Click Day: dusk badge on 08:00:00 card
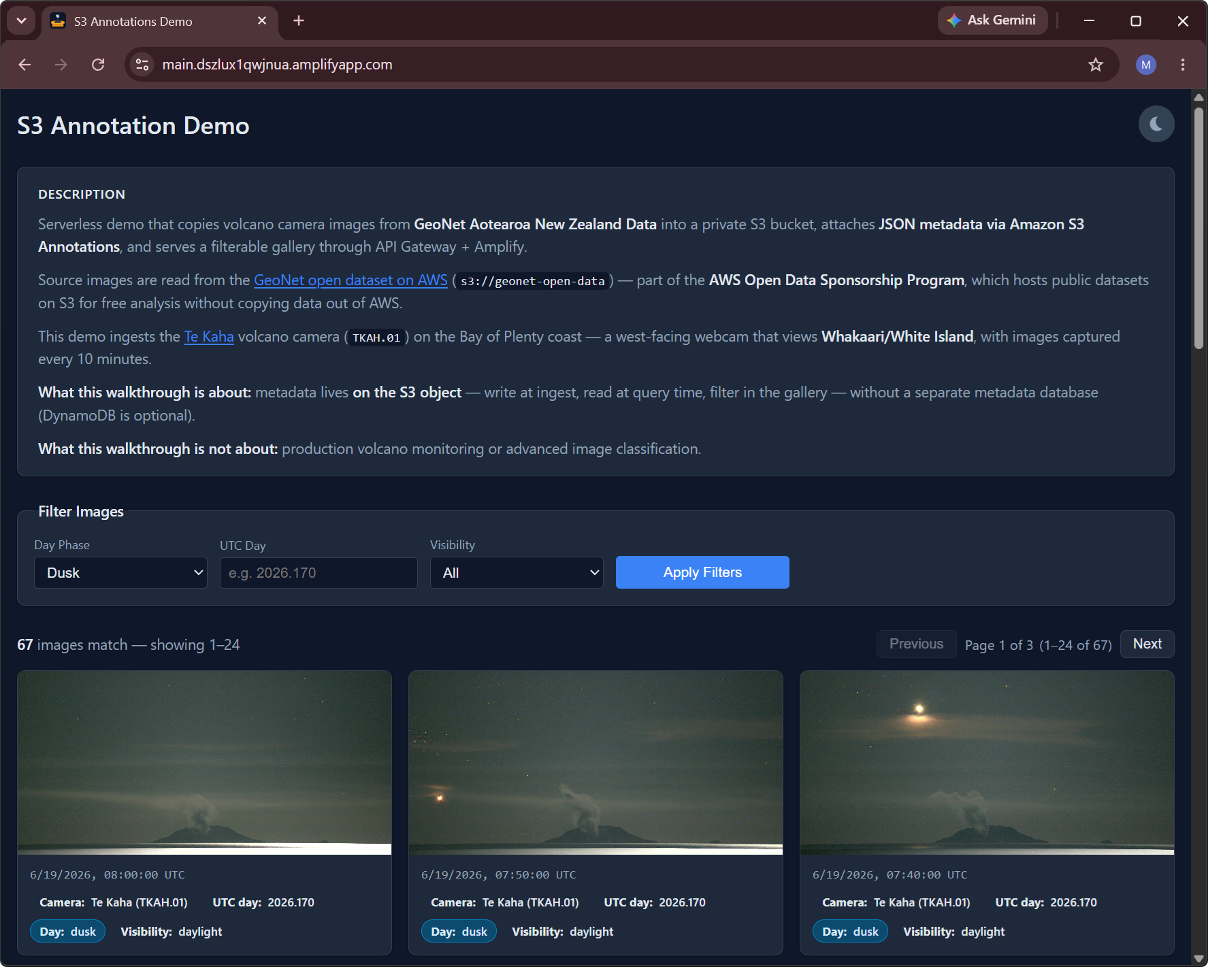1208x967 pixels. (x=67, y=932)
